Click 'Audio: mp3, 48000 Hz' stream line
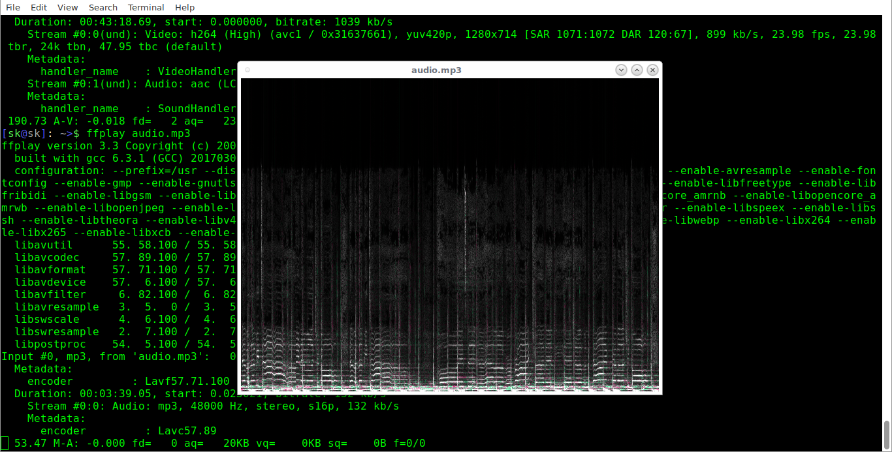Viewport: 892px width, 452px height. point(214,406)
